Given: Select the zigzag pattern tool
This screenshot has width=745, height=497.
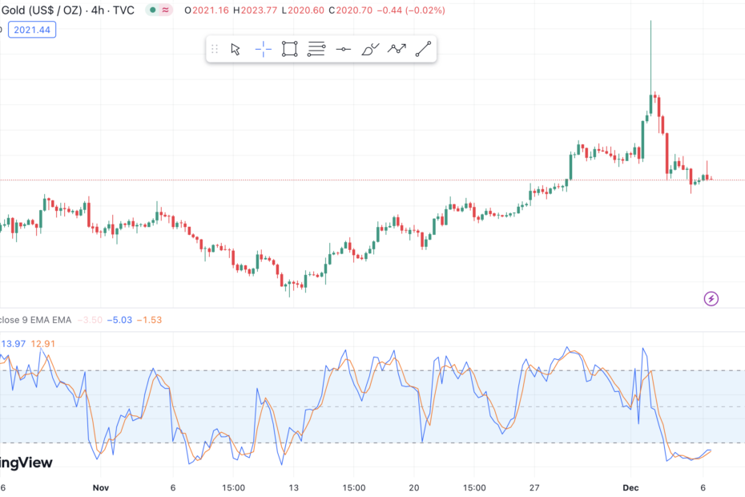Looking at the screenshot, I should tap(396, 48).
